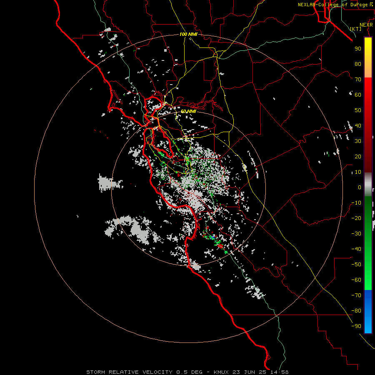Click the 0.5 DEG elevation text in the caption
This screenshot has height=375, width=375.
[x=190, y=372]
